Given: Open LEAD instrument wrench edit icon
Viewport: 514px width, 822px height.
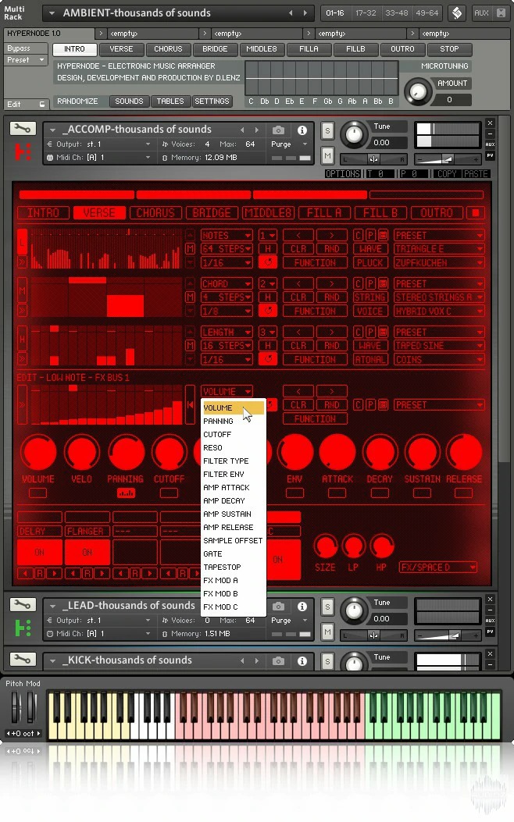Looking at the screenshot, I should (23, 605).
